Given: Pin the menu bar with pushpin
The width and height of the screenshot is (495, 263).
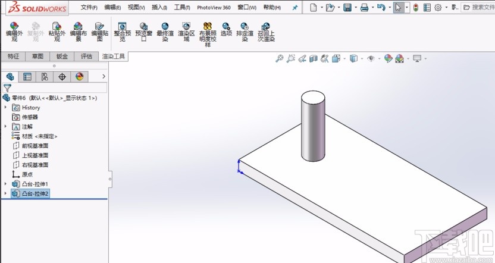Looking at the screenshot, I should click(x=295, y=8).
